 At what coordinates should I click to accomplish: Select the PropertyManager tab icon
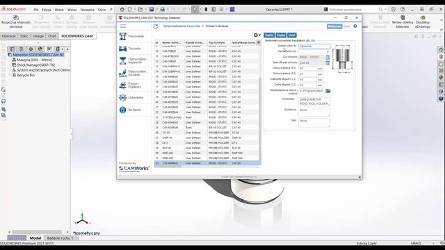point(22,49)
